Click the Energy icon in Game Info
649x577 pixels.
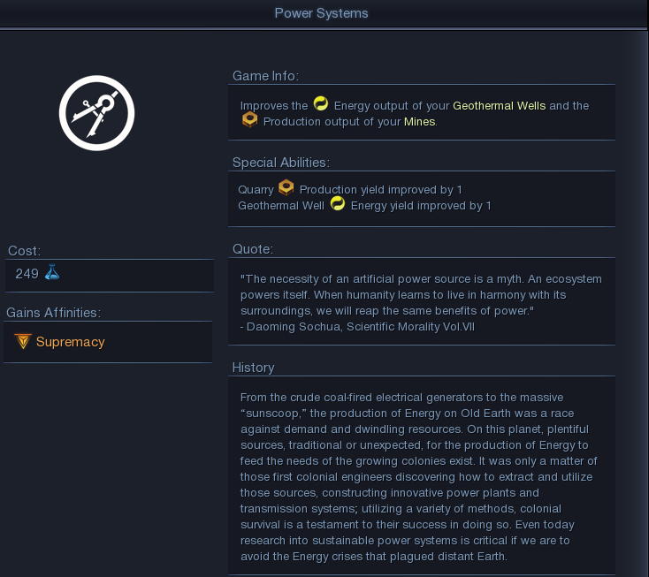(321, 103)
